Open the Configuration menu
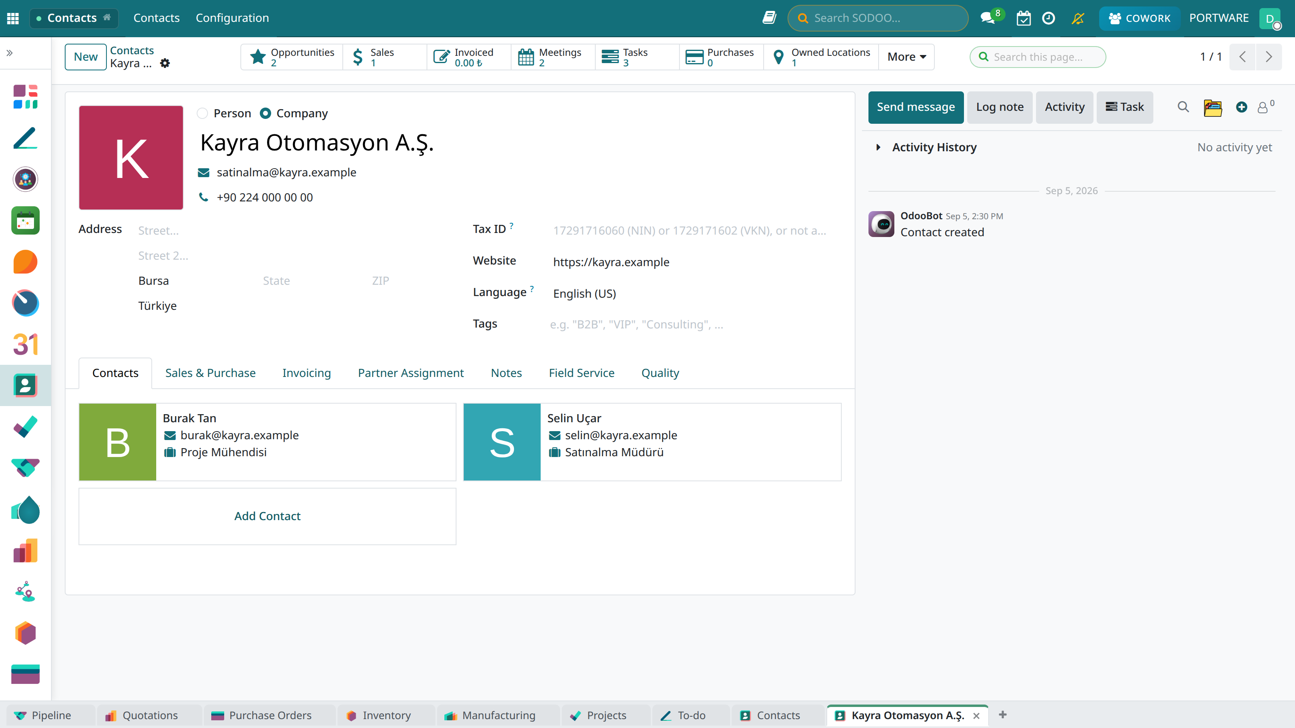Viewport: 1295px width, 728px height. pyautogui.click(x=232, y=18)
